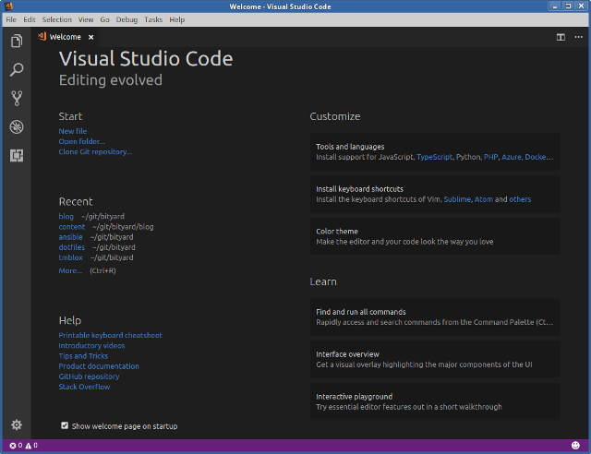Open the Search view icon
The image size is (591, 454).
(x=16, y=69)
